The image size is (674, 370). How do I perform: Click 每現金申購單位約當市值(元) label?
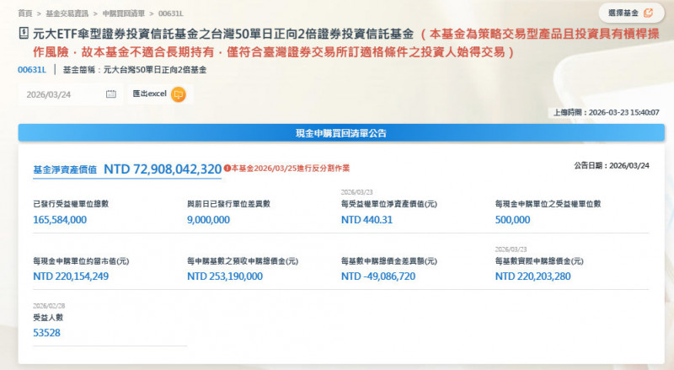tap(81, 261)
